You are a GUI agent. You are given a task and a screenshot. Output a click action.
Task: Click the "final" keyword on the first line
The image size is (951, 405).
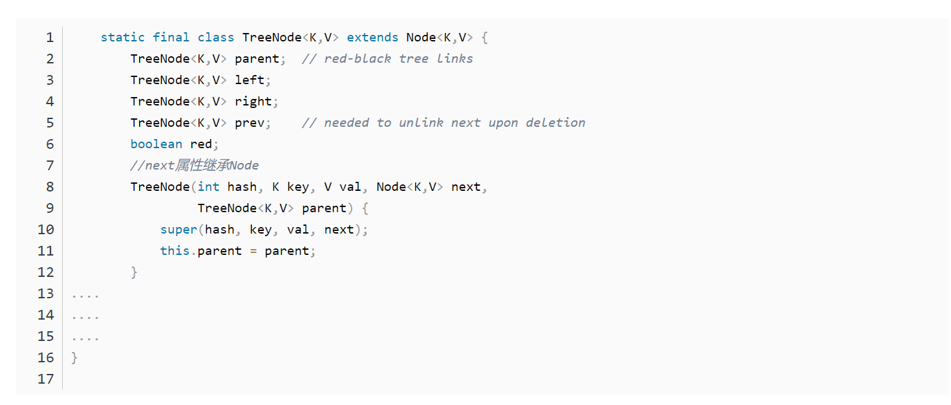(171, 38)
